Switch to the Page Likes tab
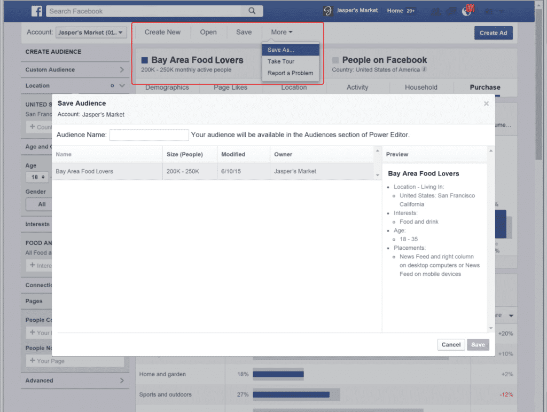The width and height of the screenshot is (547, 412). tap(230, 87)
